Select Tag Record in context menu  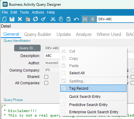coord(93,88)
